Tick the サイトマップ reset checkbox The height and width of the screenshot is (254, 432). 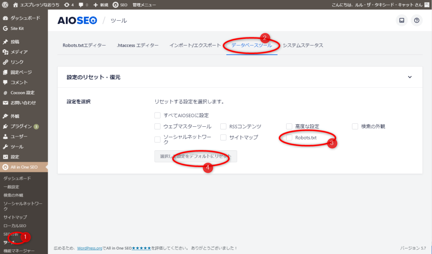[x=223, y=137]
